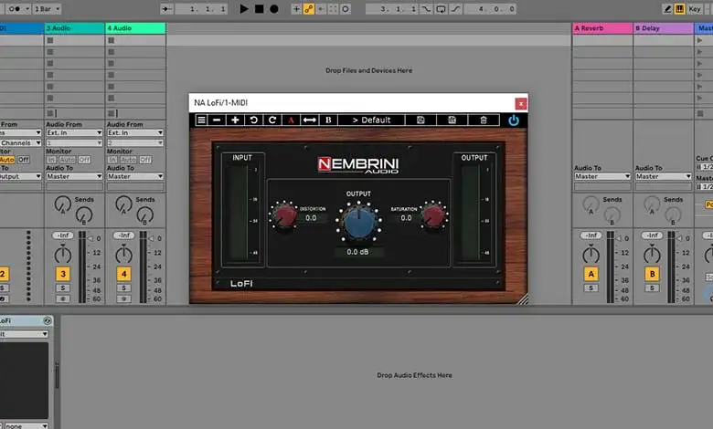Viewport: 713px width, 429px height.
Task: Open track 4 Audio To Master dropdown
Action: click(x=135, y=176)
